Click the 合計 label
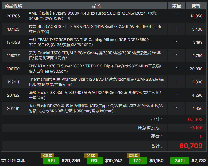208x166 pixels. (157, 146)
